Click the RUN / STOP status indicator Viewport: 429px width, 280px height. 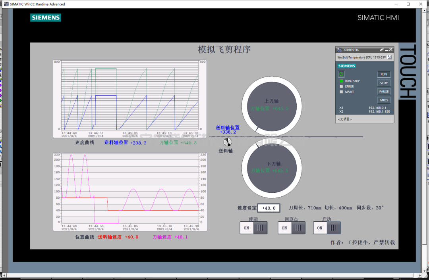click(341, 81)
